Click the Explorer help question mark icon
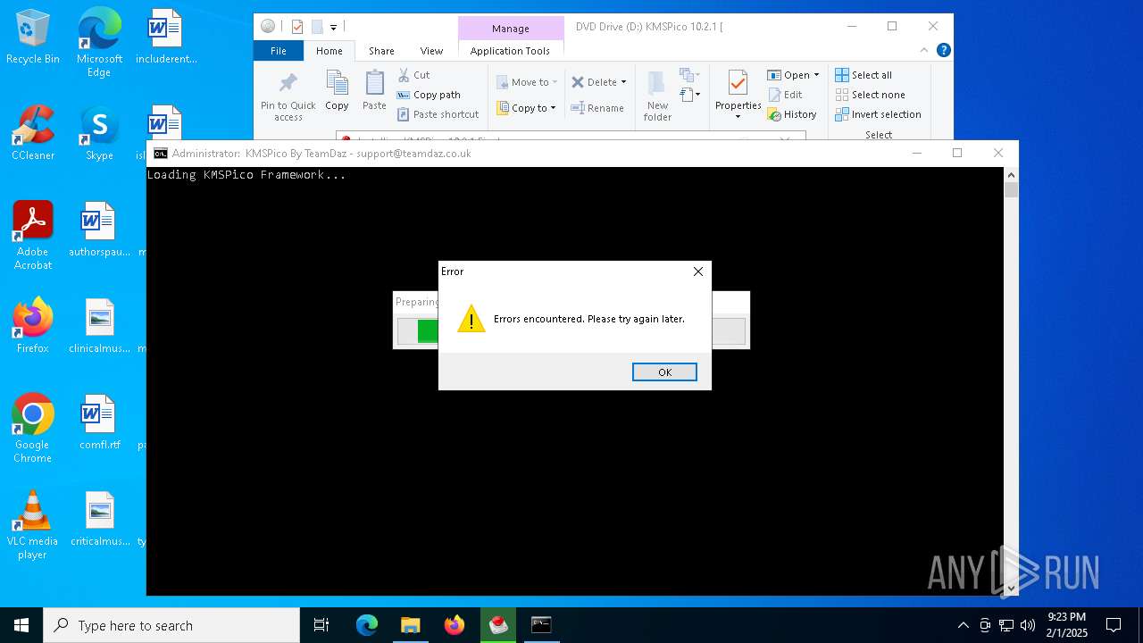Screen dimensions: 1143x643 click(x=943, y=50)
